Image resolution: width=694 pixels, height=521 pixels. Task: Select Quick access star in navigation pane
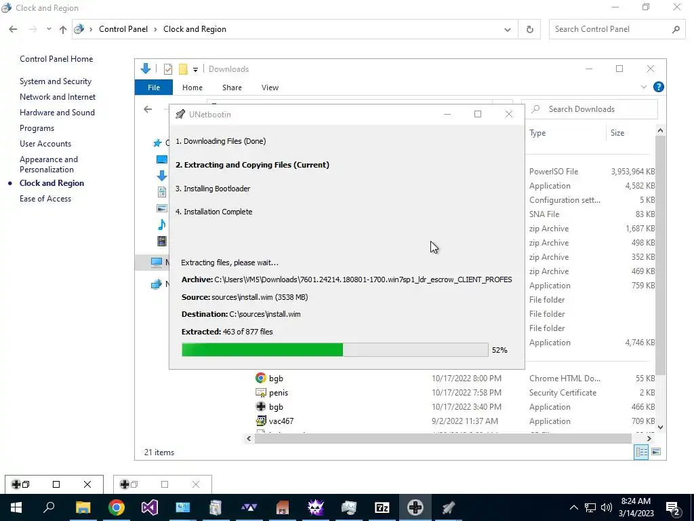point(157,143)
